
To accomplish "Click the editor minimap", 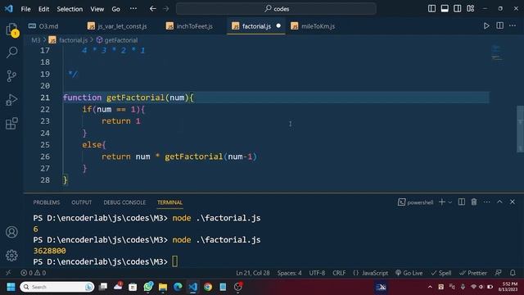I will point(497,53).
